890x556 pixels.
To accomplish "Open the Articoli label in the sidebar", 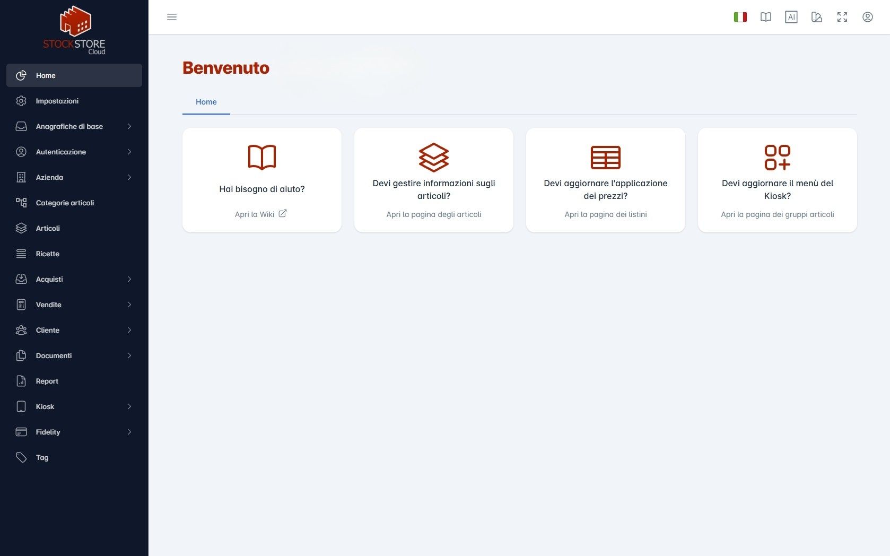I will 48,228.
